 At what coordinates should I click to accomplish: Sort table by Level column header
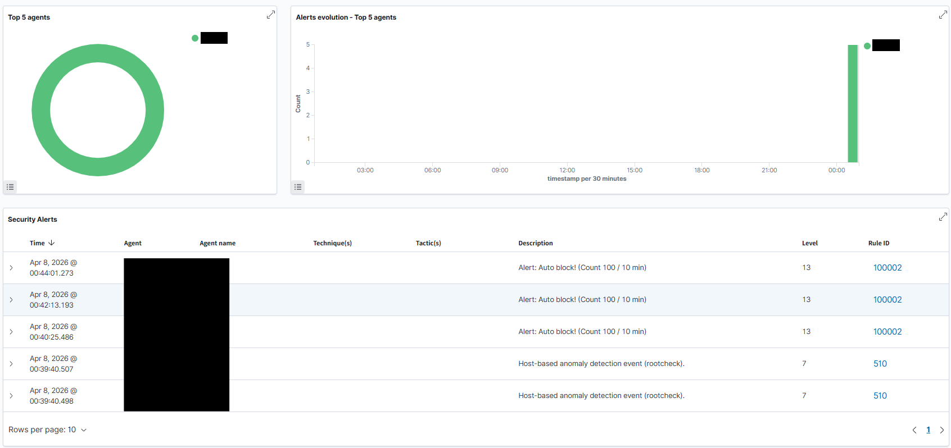click(809, 243)
